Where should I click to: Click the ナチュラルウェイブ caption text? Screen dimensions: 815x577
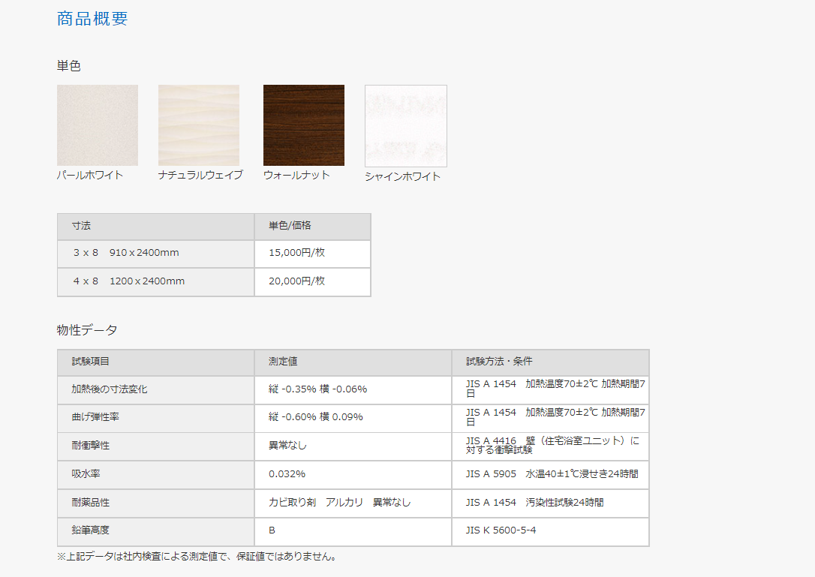[x=200, y=176]
